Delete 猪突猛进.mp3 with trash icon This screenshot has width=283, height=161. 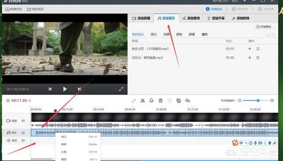pos(258,58)
